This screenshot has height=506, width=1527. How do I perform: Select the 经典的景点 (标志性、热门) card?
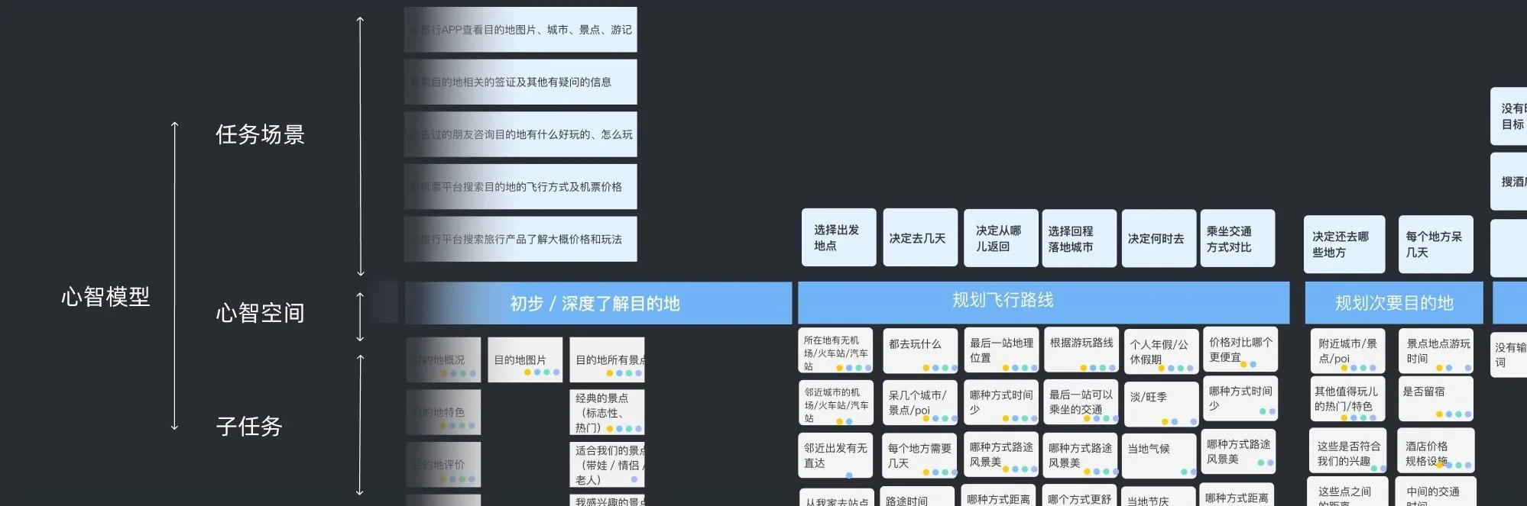607,412
